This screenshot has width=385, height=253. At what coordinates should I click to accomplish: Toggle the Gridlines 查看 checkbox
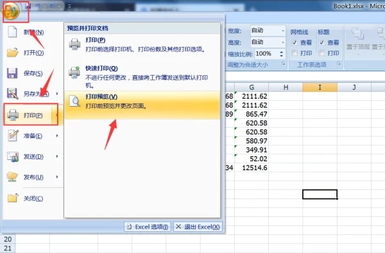coord(295,42)
